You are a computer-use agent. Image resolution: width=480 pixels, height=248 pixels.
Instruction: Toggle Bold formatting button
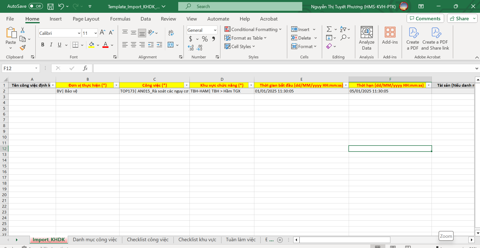coord(43,45)
